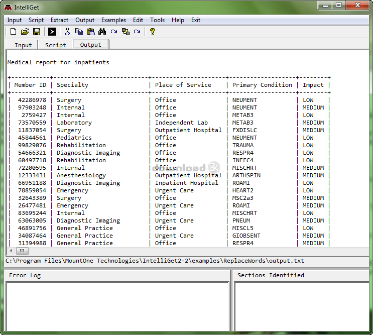Screen dimensions: 373x335
Task: Click the 'TRAUMA' condition cell
Action: [x=243, y=145]
